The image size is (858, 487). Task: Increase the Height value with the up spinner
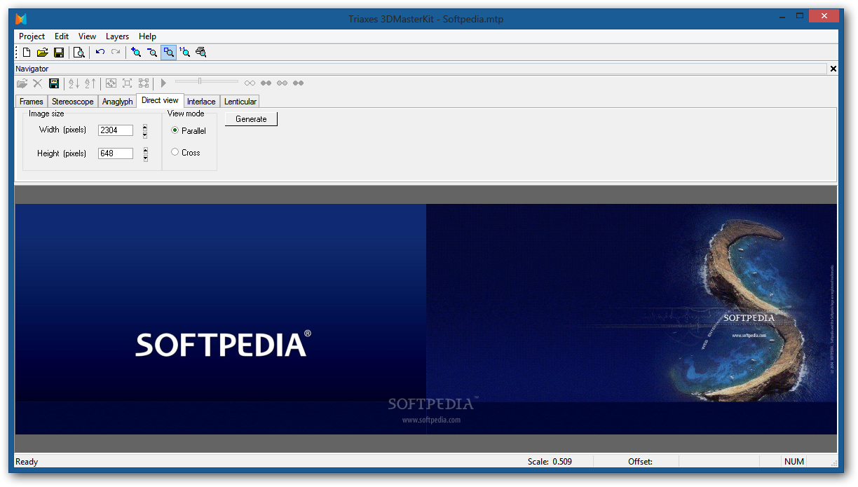click(145, 150)
